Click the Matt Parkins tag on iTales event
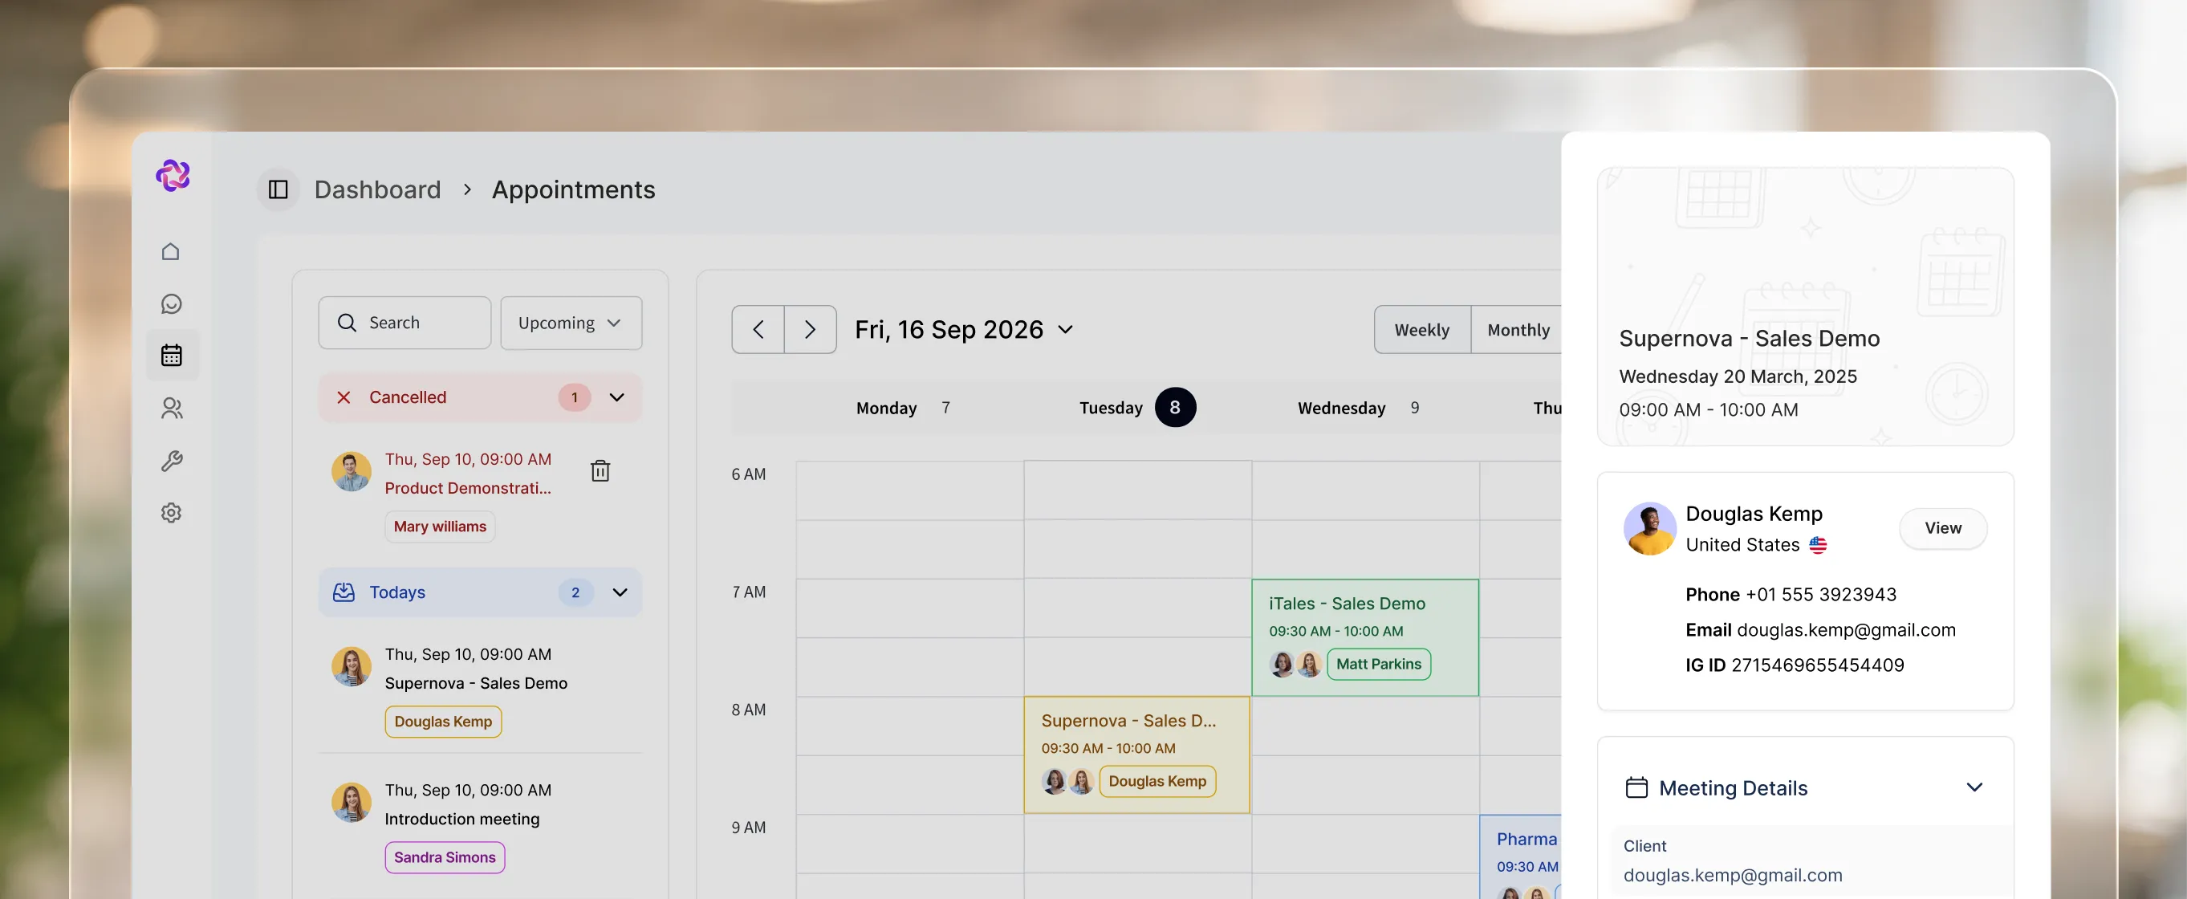This screenshot has width=2187, height=899. (1379, 664)
